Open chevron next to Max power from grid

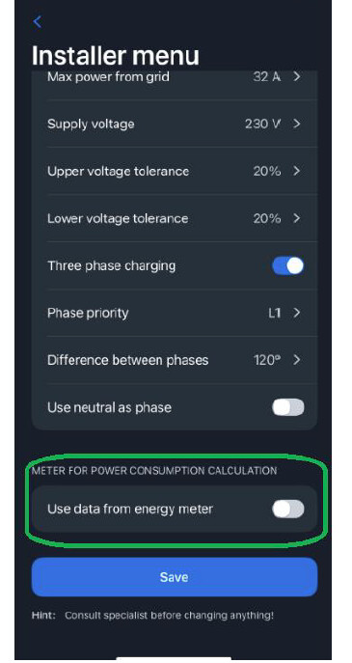(x=297, y=77)
